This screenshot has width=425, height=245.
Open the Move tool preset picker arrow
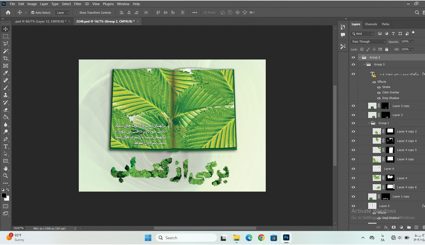coord(26,13)
